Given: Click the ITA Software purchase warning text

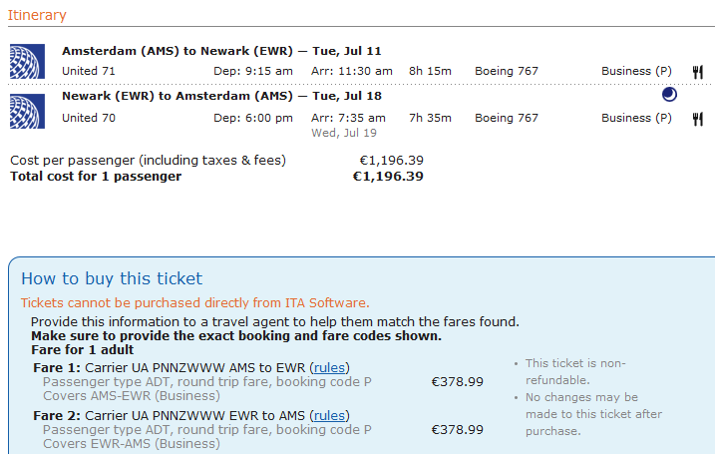Looking at the screenshot, I should click(195, 303).
